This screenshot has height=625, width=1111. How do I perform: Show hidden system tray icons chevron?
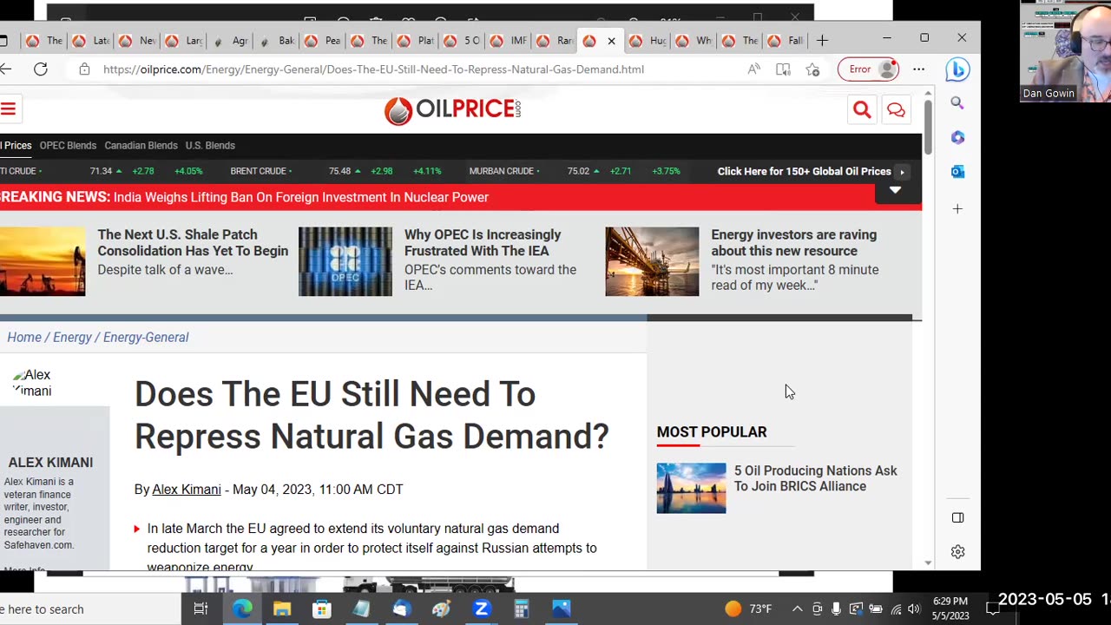pos(798,609)
